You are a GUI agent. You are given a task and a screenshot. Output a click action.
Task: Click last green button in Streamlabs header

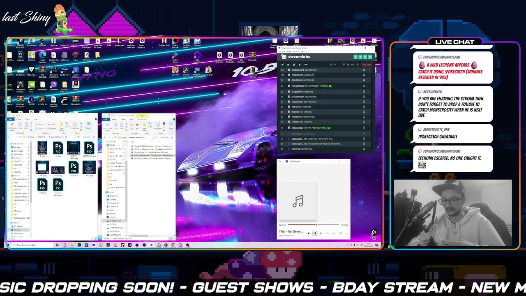tap(370, 57)
